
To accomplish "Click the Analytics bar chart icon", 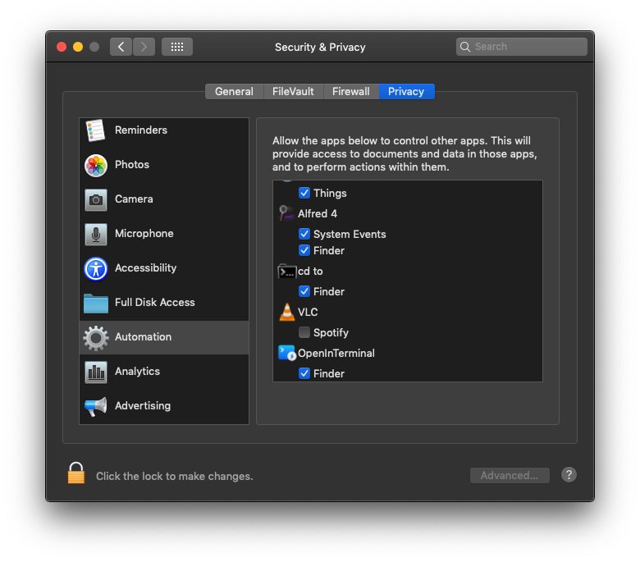I will [x=96, y=372].
